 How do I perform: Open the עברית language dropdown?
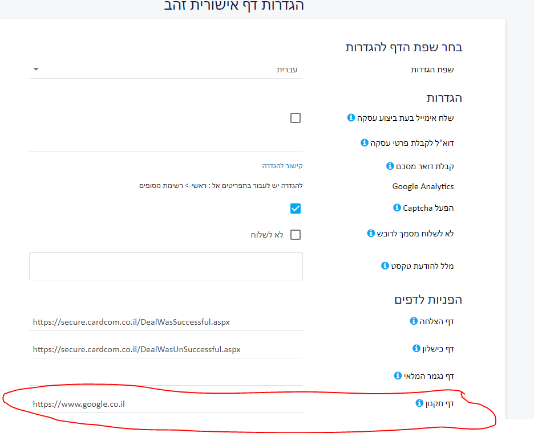tap(166, 70)
